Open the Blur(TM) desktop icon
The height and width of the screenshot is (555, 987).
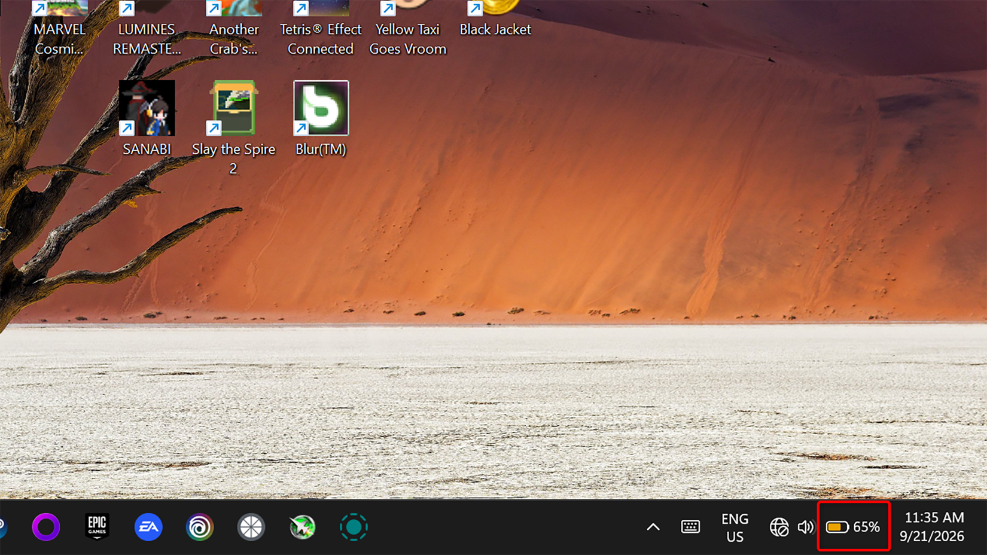tap(321, 118)
